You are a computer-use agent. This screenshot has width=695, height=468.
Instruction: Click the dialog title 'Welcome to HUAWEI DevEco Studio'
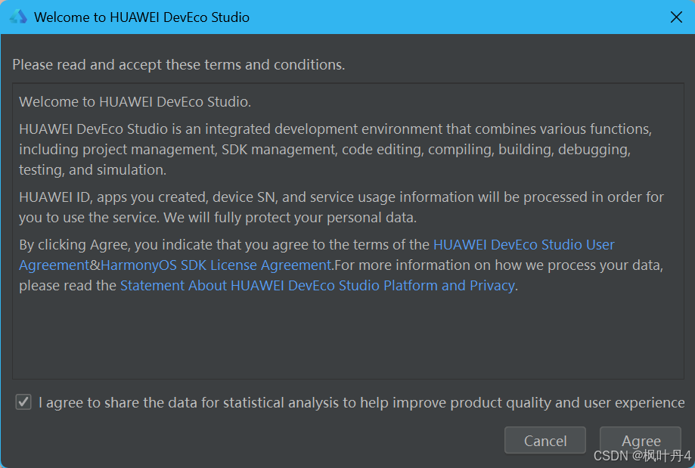click(141, 17)
